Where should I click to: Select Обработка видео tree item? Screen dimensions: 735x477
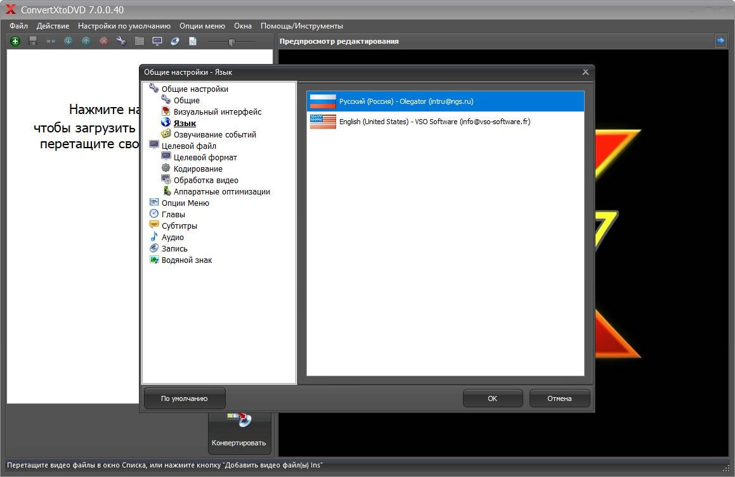(205, 180)
